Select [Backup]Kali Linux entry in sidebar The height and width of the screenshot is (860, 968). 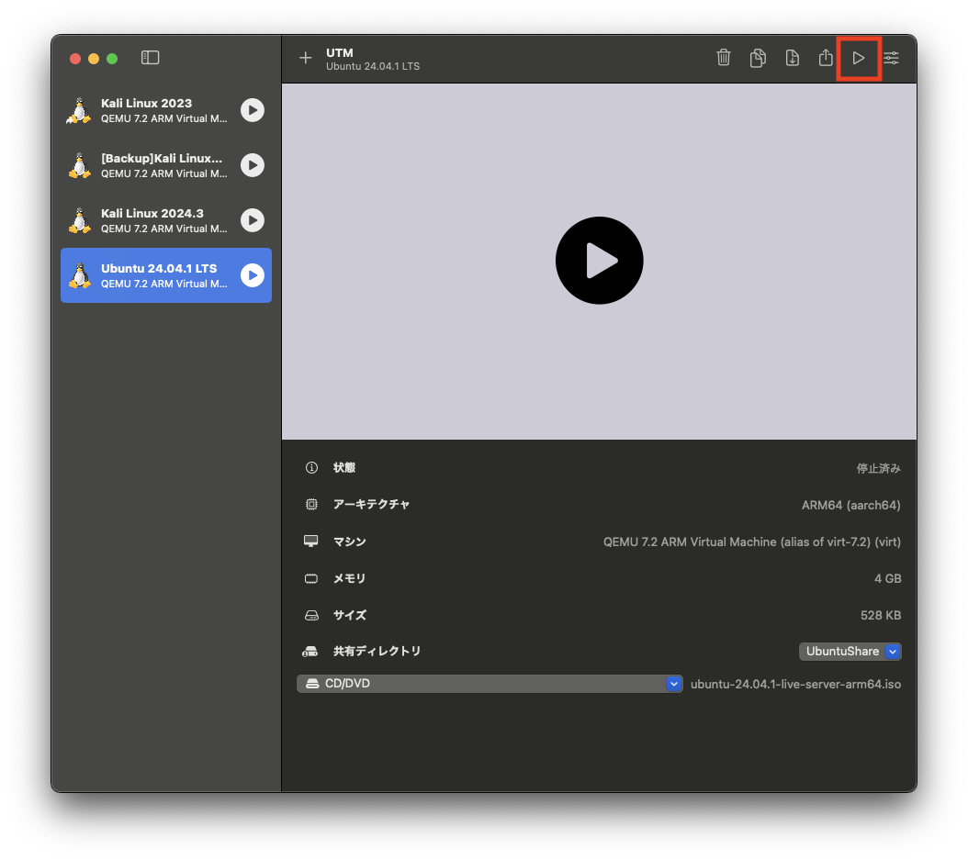166,165
